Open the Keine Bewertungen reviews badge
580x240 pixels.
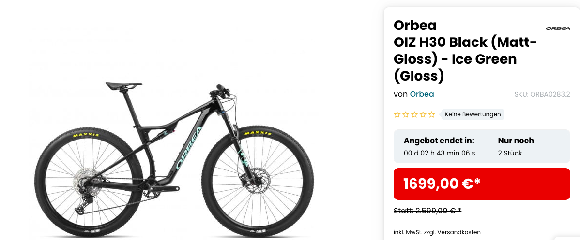click(x=473, y=114)
